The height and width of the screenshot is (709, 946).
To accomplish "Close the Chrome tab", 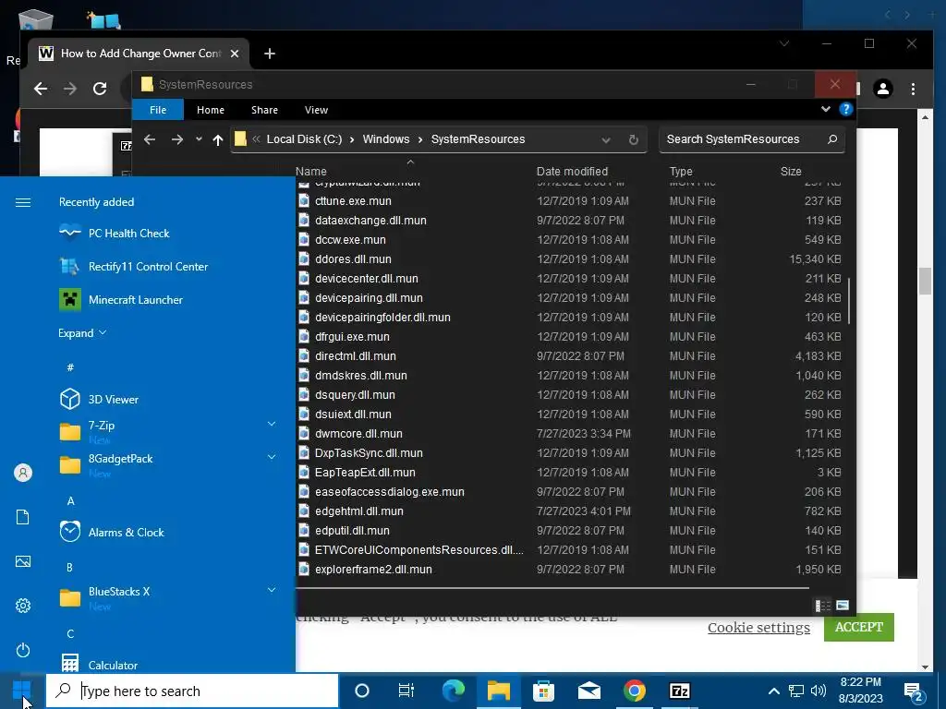I will click(235, 54).
